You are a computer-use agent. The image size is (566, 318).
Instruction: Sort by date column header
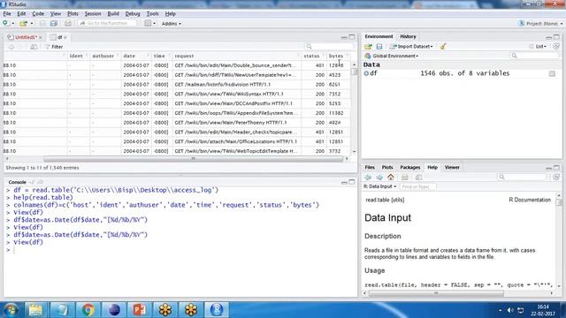(135, 56)
